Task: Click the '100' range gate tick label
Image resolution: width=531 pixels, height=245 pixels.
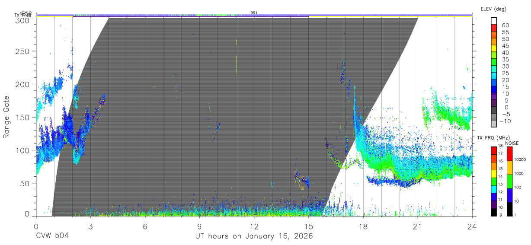Action: (22, 150)
